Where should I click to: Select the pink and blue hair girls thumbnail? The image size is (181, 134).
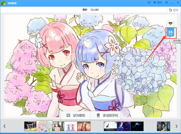[44, 126]
